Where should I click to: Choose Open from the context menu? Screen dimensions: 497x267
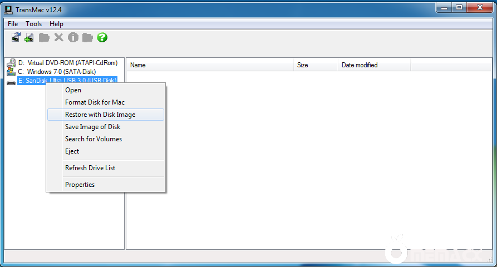click(106, 90)
